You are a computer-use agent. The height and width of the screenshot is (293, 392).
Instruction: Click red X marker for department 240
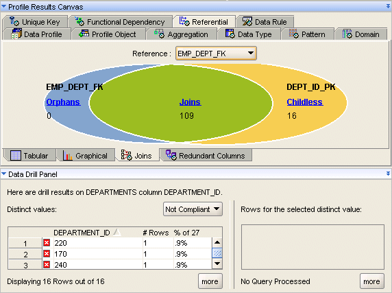(x=47, y=264)
